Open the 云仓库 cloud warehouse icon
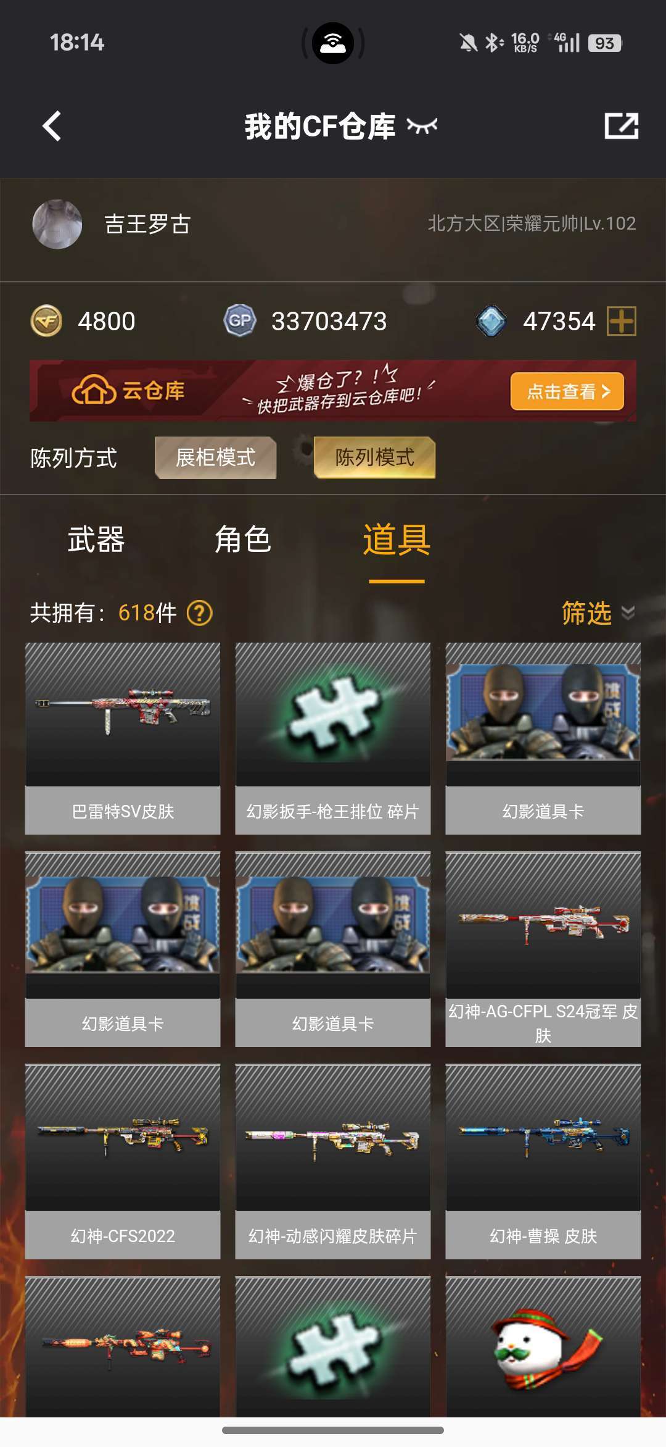Viewport: 666px width, 1447px height. tap(94, 390)
